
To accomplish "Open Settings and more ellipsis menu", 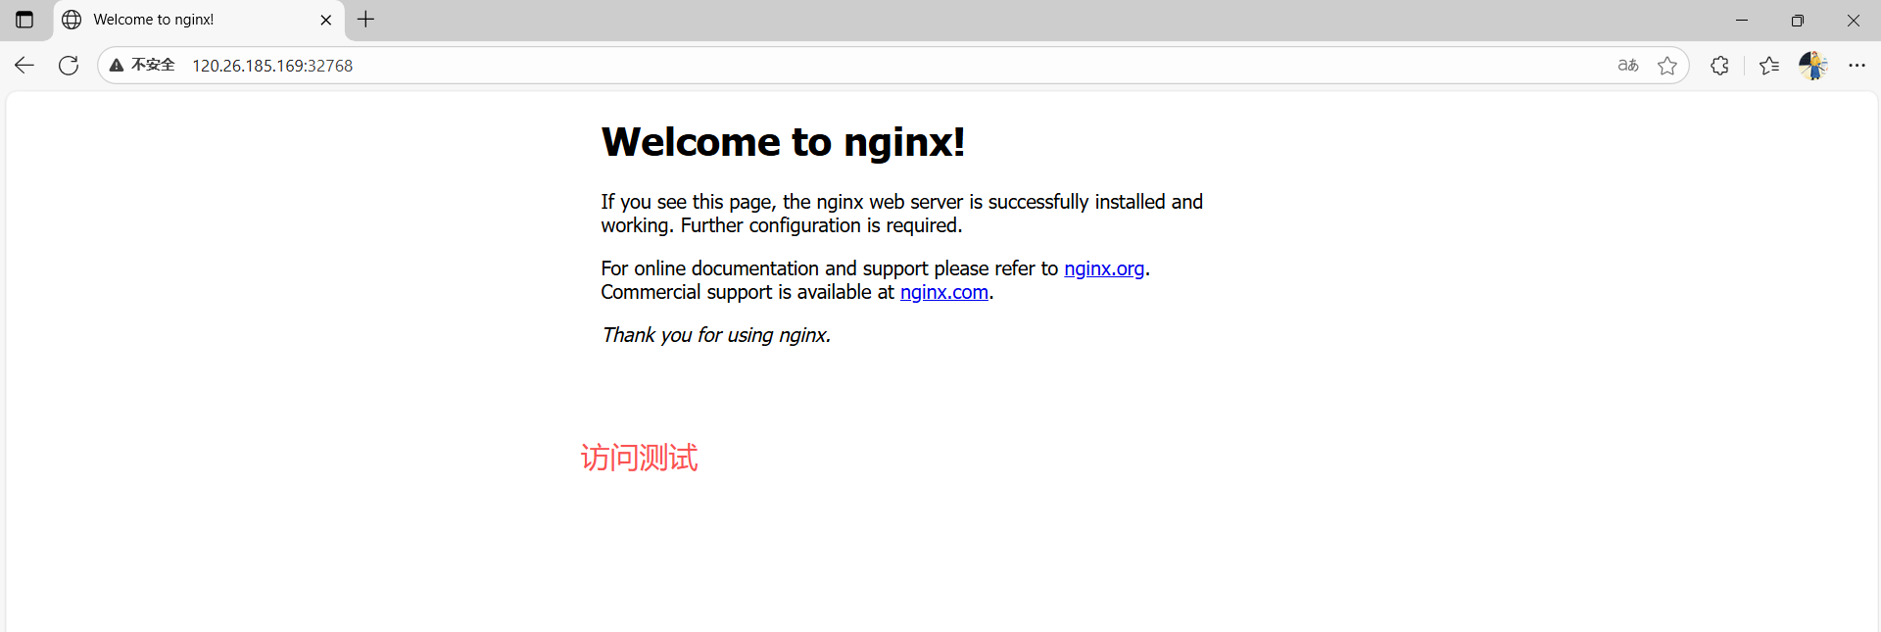I will (1857, 66).
